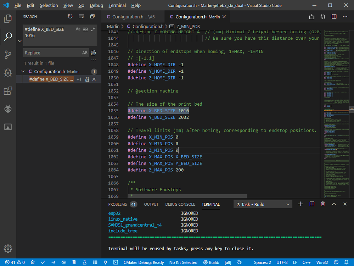Image resolution: width=354 pixels, height=266 pixels.
Task: Dismiss the X_BED_SIZE search result
Action: (x=94, y=79)
